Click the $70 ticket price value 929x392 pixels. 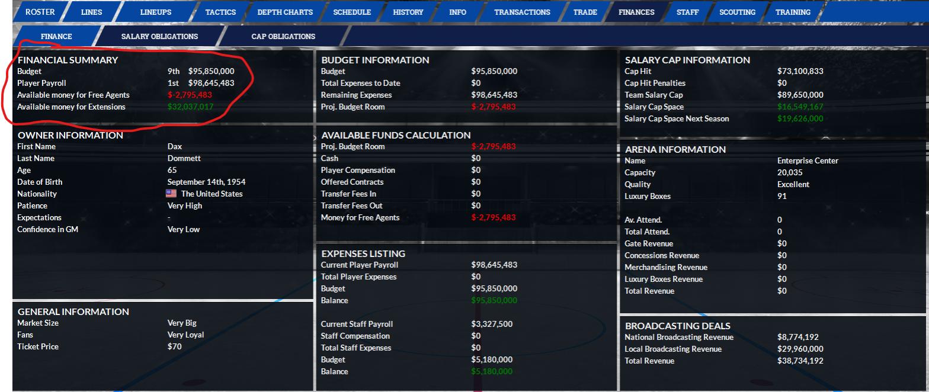point(174,346)
